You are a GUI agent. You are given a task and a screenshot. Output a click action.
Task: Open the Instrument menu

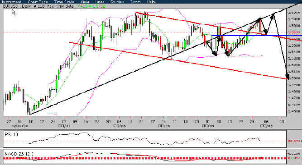(x=11, y=2)
